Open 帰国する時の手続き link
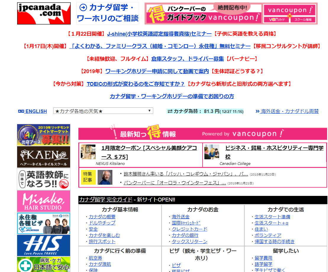Image resolution: width=328 pixels, height=272 pixels. [x=274, y=241]
